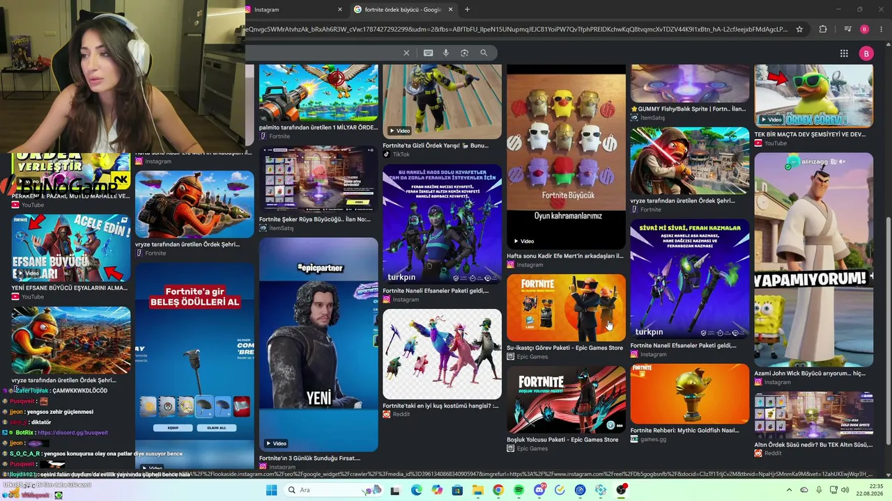Open File Explorer from the taskbar

[x=478, y=490]
